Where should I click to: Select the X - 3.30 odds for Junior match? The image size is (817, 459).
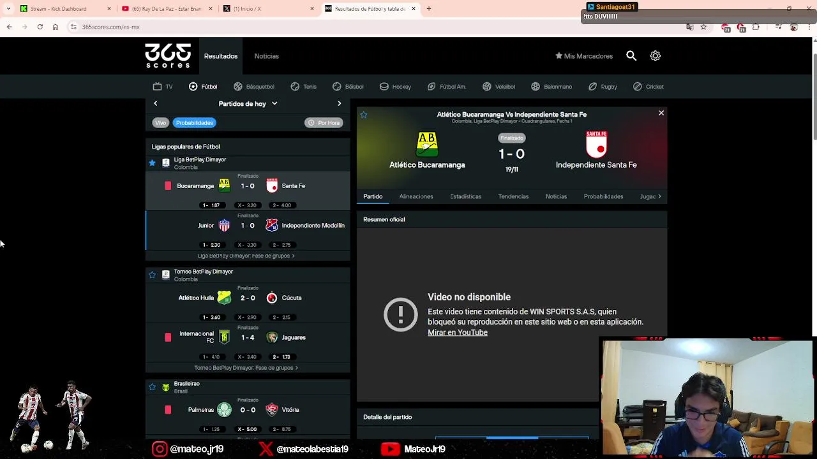pyautogui.click(x=247, y=245)
